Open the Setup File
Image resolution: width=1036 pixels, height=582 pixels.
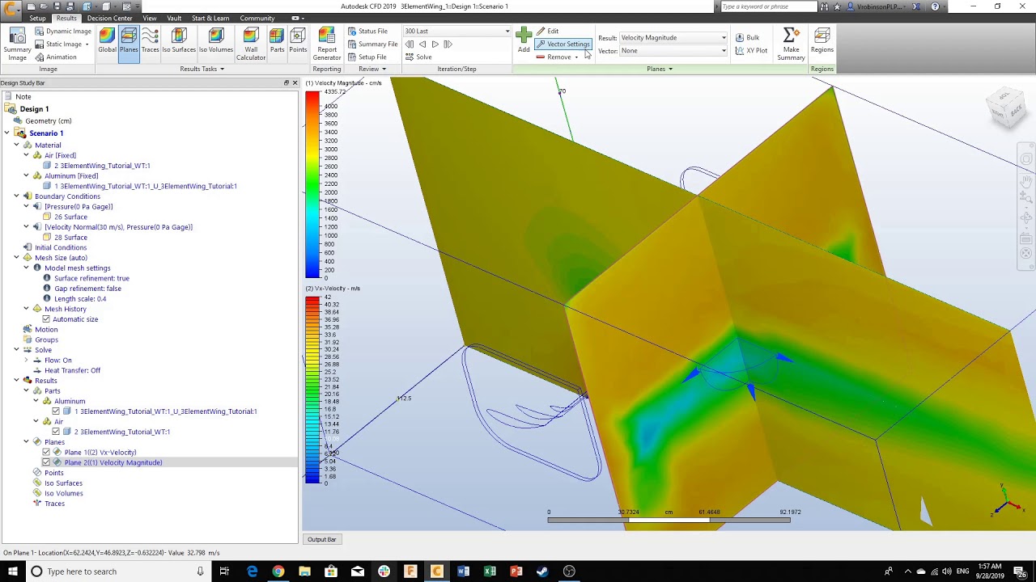pos(367,57)
